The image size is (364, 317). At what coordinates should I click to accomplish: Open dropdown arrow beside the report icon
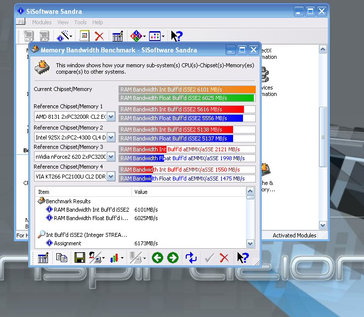click(x=103, y=258)
